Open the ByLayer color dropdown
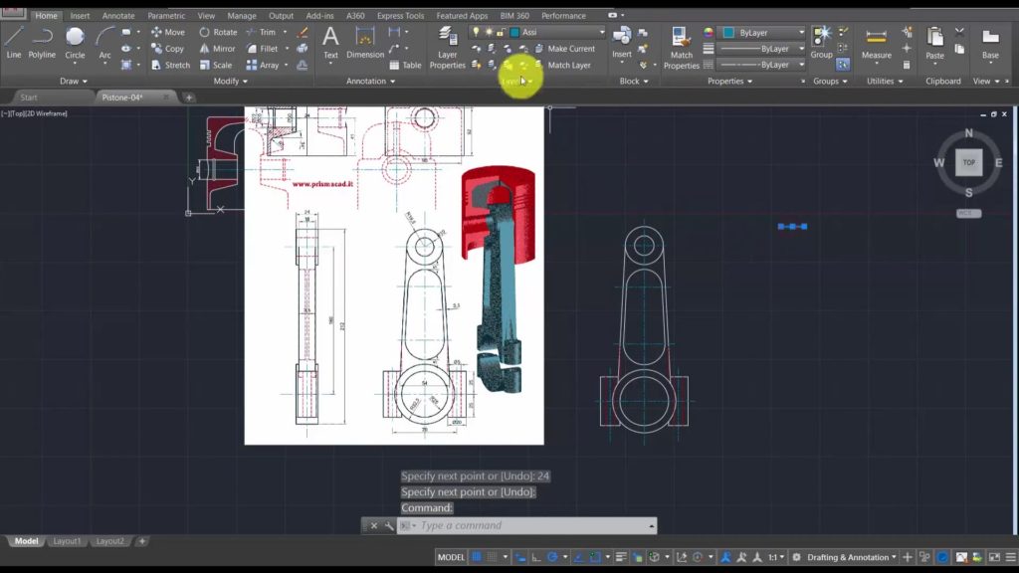Screen dimensions: 1019x573 coord(763,32)
